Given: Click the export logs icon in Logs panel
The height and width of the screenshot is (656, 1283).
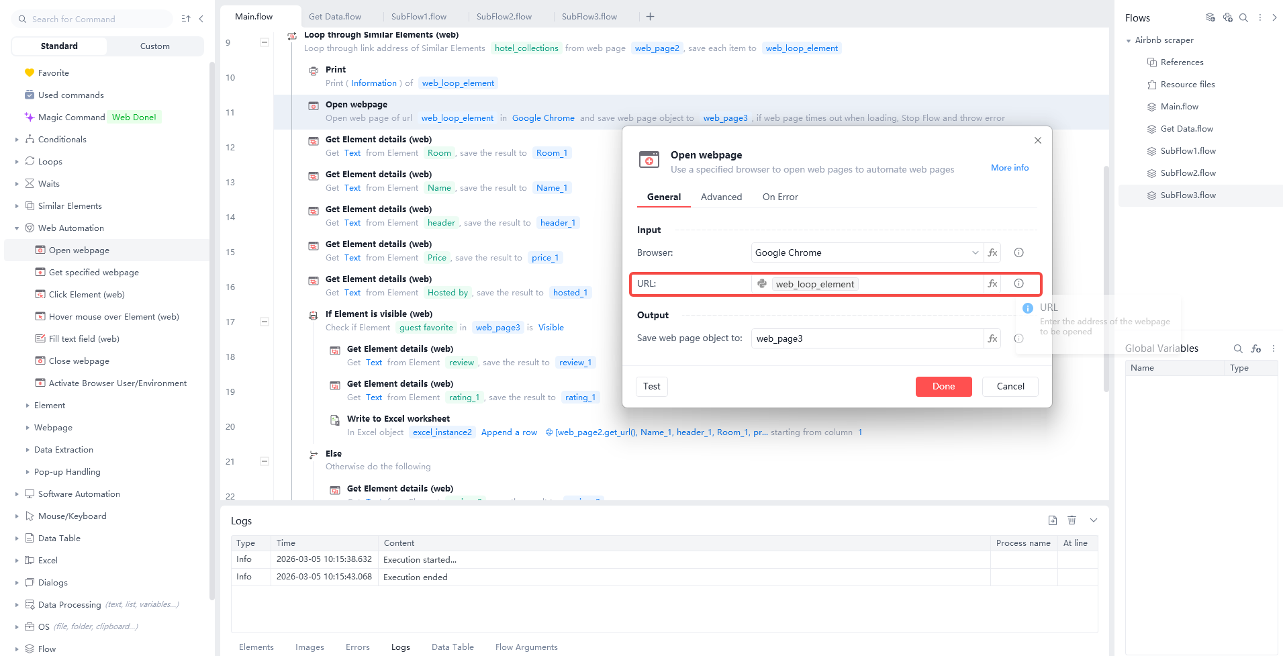Looking at the screenshot, I should (x=1052, y=520).
